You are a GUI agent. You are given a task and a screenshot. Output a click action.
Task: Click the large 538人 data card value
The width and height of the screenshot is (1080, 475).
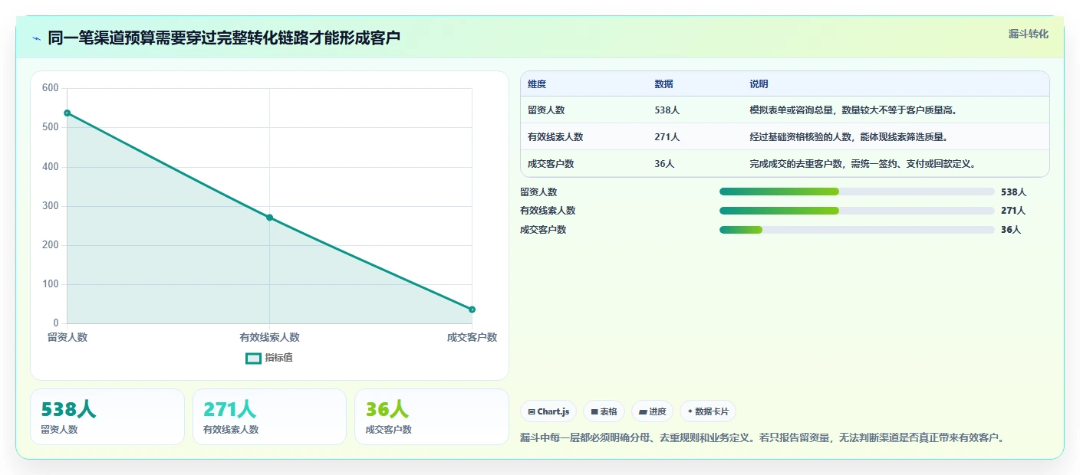[68, 410]
